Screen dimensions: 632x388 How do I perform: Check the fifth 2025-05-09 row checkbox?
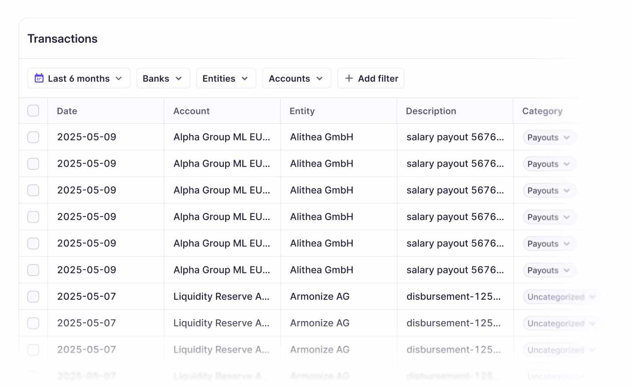click(x=33, y=243)
